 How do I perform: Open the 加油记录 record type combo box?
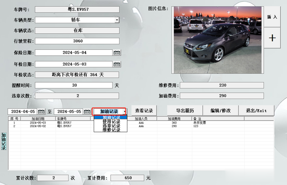[109, 111]
